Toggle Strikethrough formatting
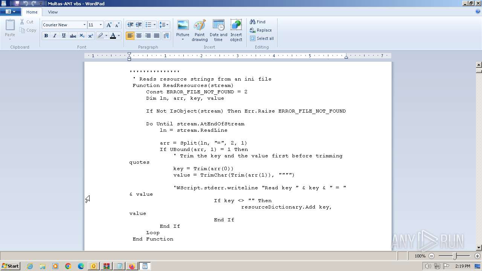This screenshot has height=271, width=482. coord(73,36)
